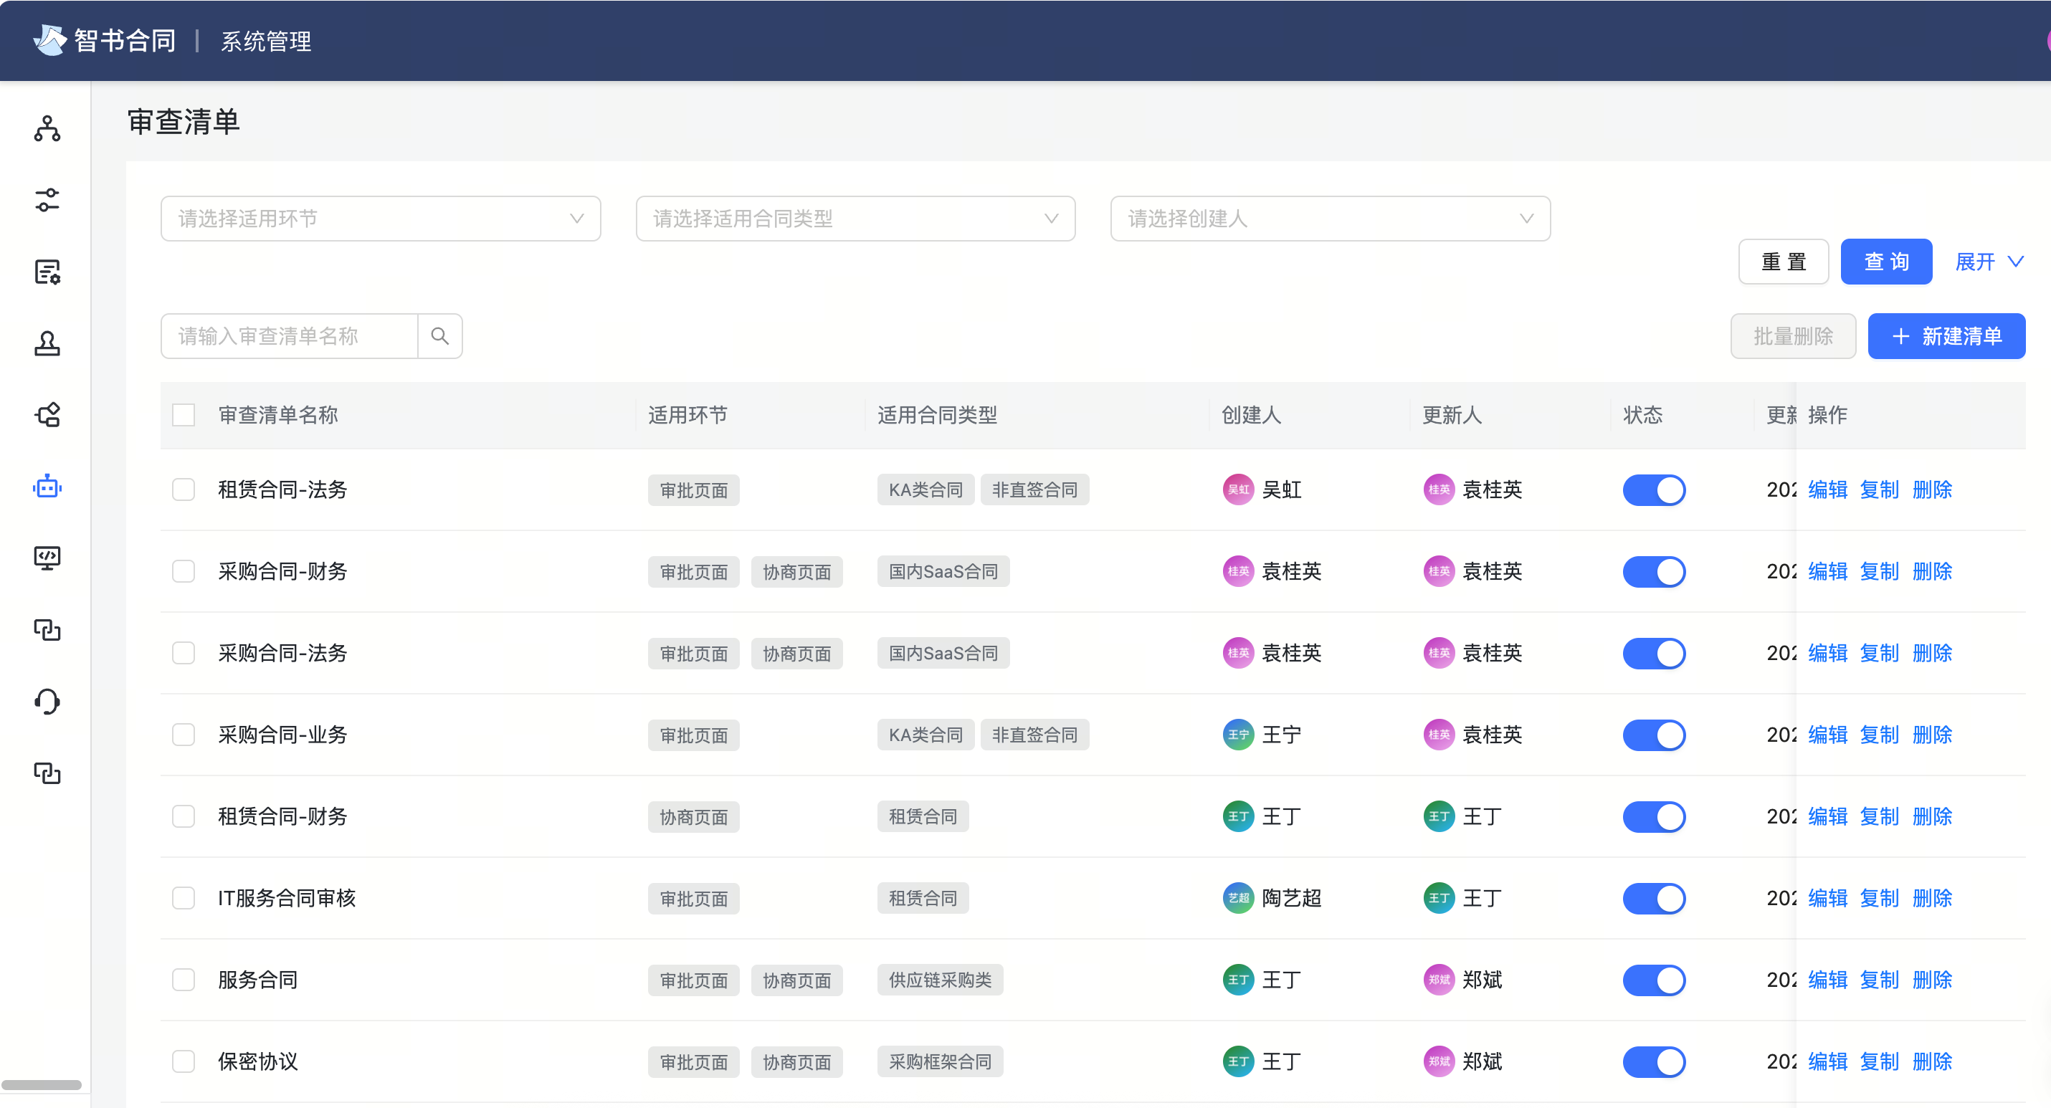Check the checkbox for 采购合同-财务 row

184,570
